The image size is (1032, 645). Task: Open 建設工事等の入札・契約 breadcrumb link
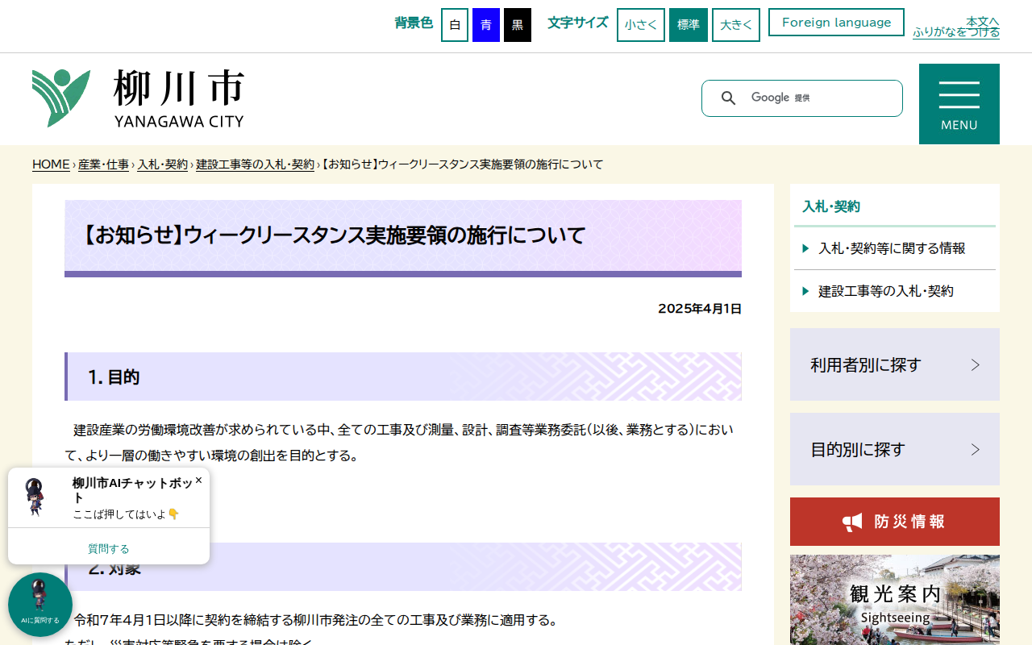pyautogui.click(x=255, y=164)
